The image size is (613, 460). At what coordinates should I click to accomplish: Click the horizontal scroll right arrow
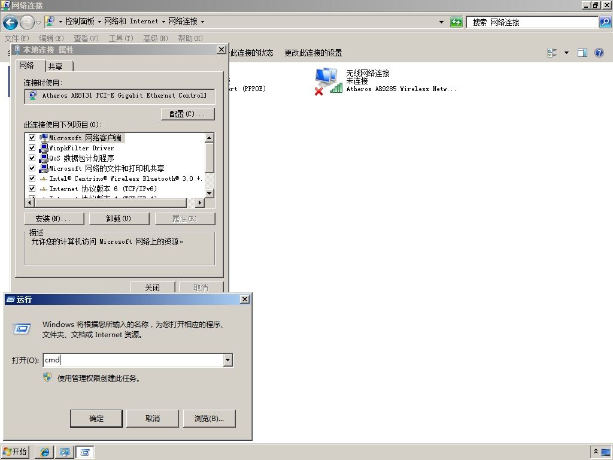(200, 202)
